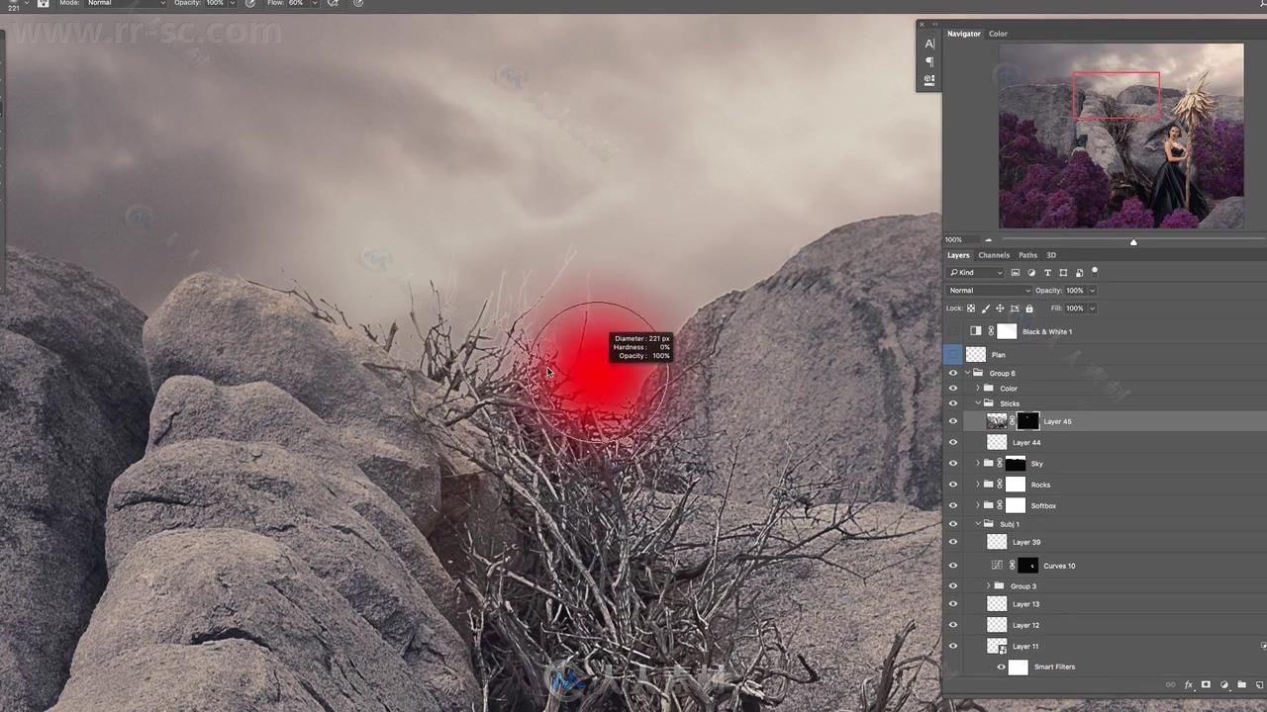Enable airbrush build-up icon next to Flow
This screenshot has height=712, width=1267.
coord(333,3)
